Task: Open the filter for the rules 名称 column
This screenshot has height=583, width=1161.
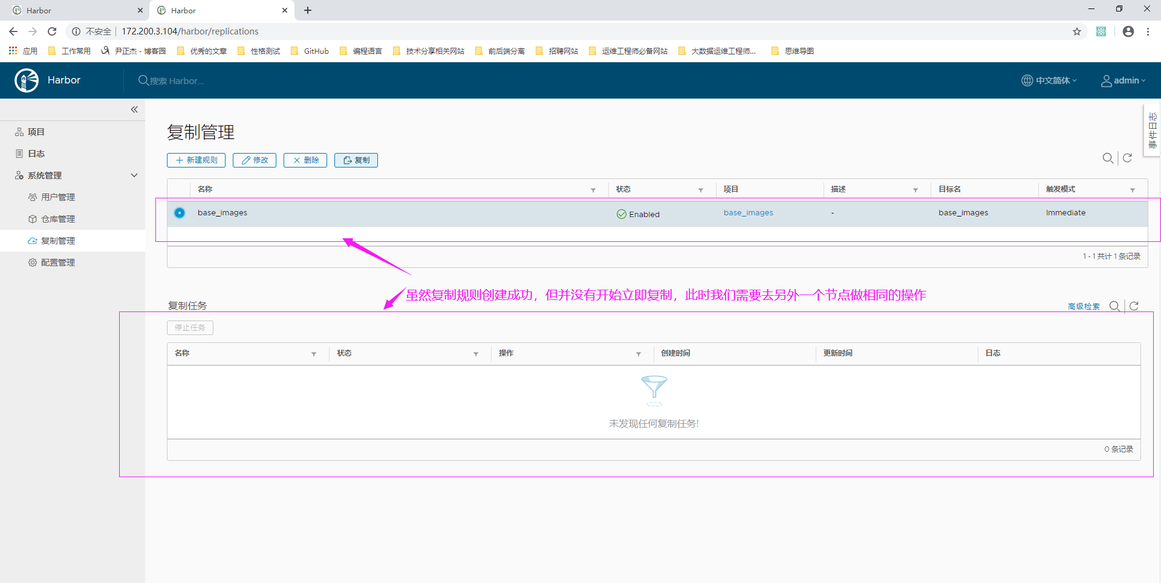Action: click(593, 190)
